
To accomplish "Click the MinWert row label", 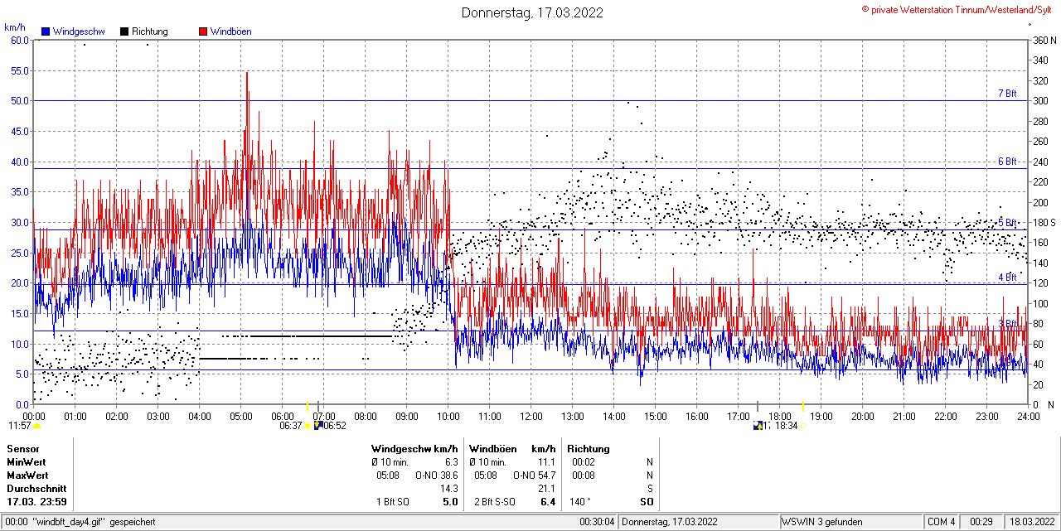I will 27,462.
